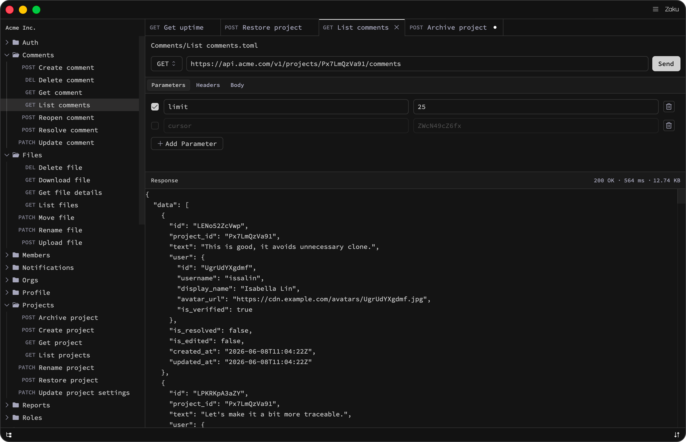Uncheck the limit parameter checkbox

[x=155, y=107]
